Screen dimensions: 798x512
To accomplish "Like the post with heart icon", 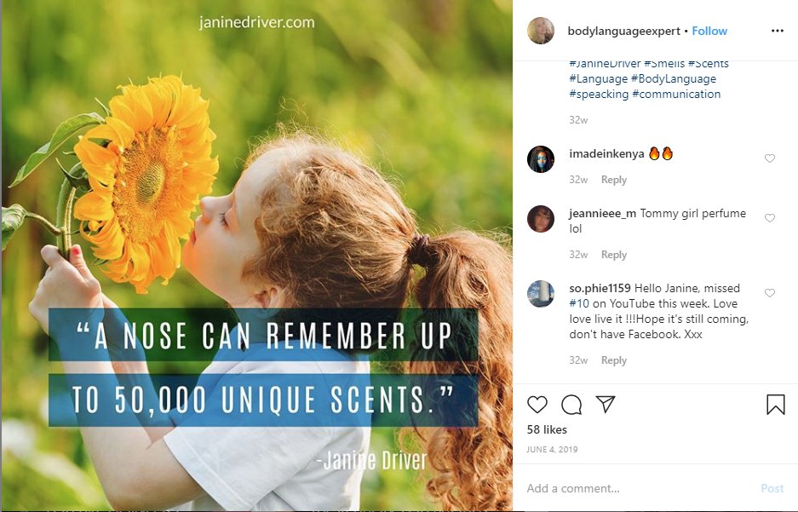I will click(537, 405).
